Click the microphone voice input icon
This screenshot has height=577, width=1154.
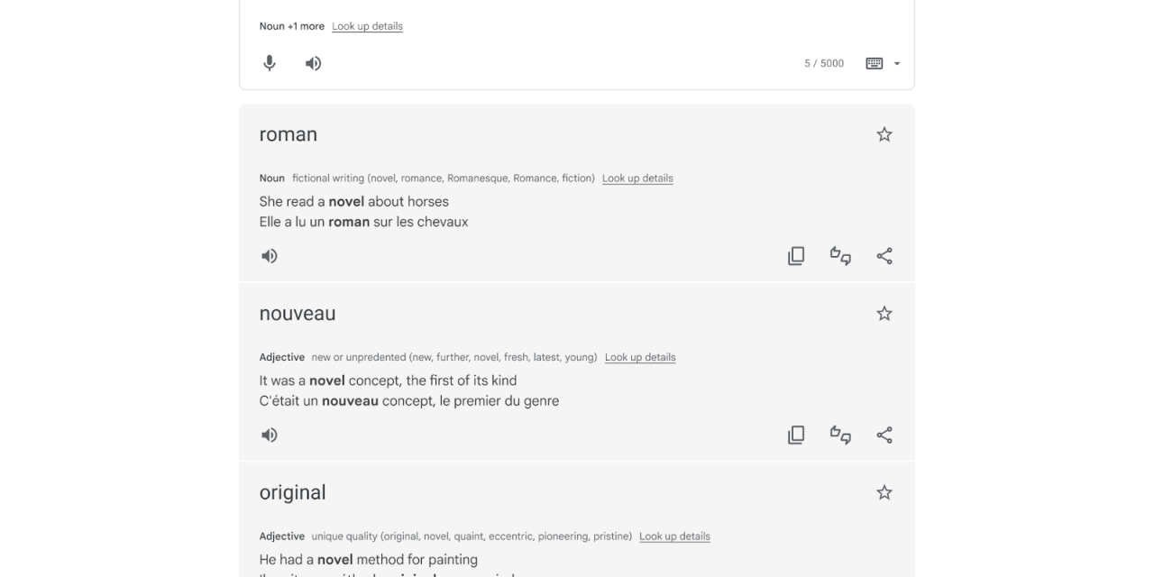270,63
